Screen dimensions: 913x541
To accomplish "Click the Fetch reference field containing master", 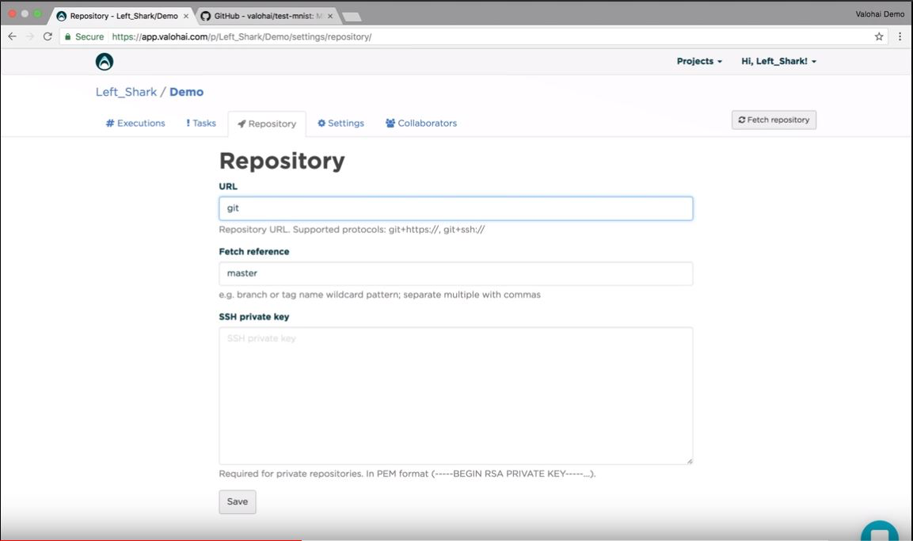I will (x=456, y=274).
